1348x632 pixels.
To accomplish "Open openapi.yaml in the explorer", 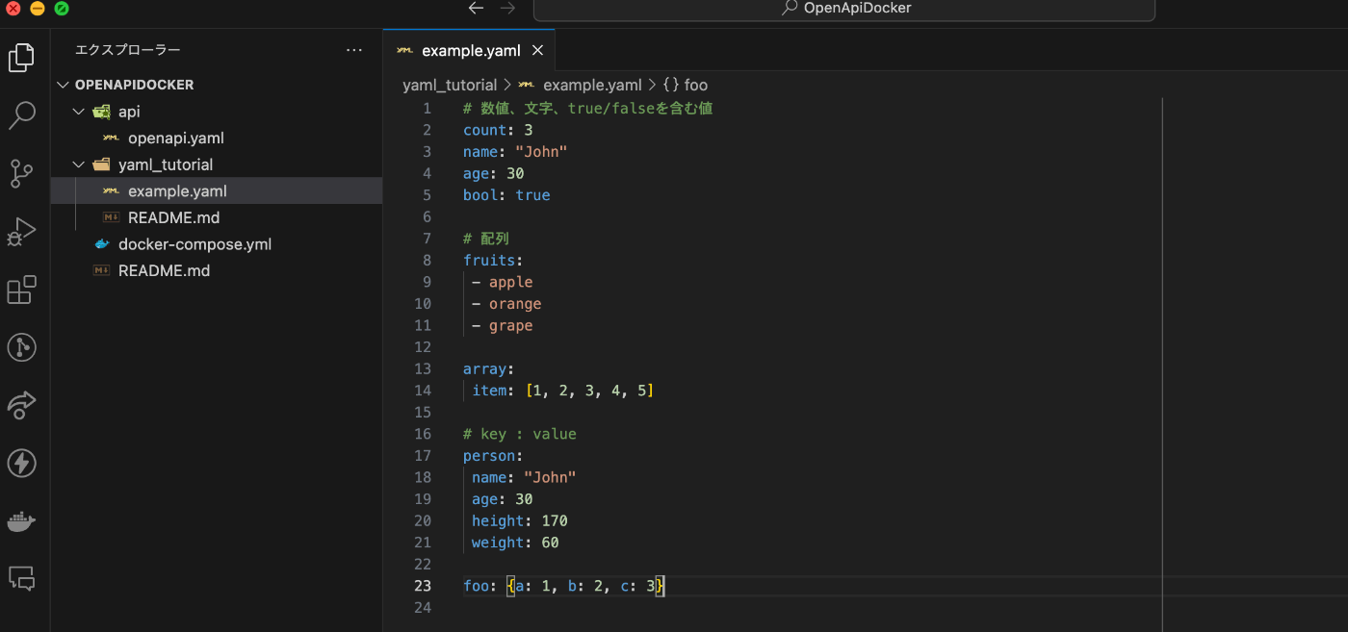I will (x=175, y=139).
